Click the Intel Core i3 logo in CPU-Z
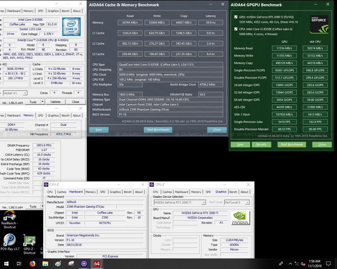The height and width of the screenshot is (269, 337). (71, 26)
